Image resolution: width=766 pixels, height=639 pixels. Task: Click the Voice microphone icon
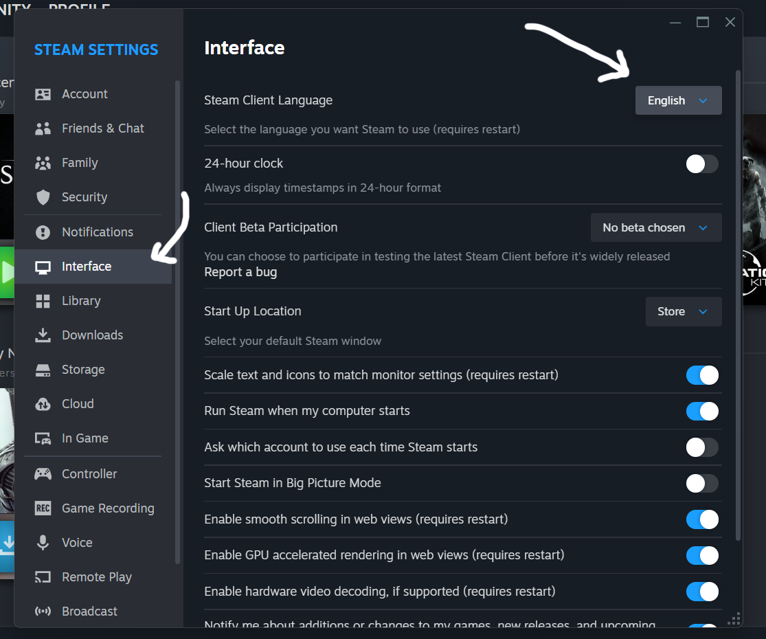[43, 542]
